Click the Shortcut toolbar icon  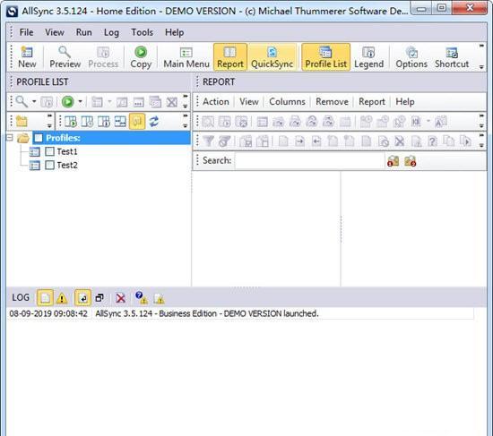pos(452,57)
